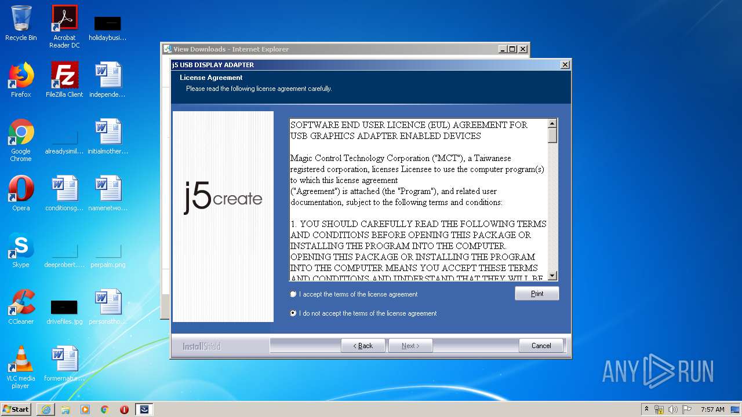Launch the Google Chrome desktop shortcut

[x=21, y=140]
